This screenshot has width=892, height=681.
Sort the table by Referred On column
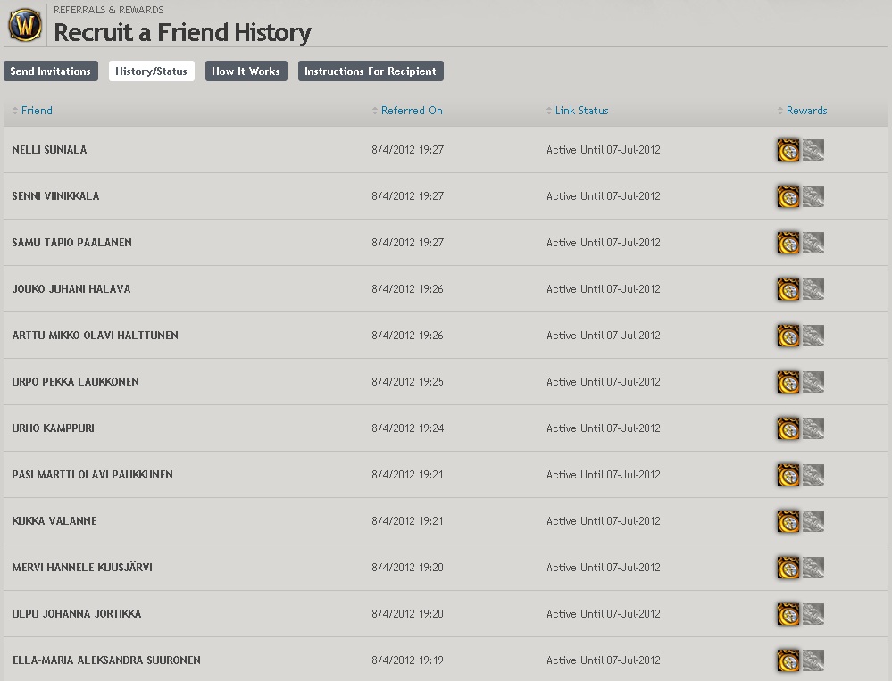(x=411, y=111)
